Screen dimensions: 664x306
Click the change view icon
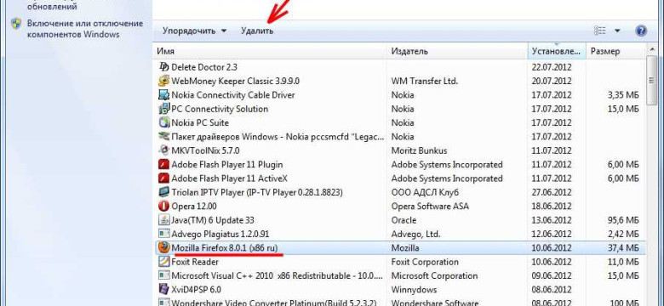(600, 31)
